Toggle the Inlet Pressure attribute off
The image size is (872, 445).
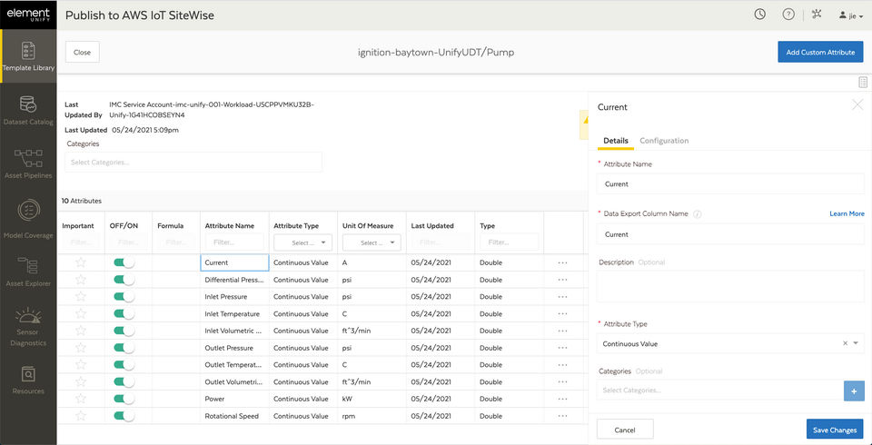(x=124, y=296)
